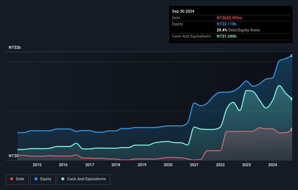Toggle Cash And Equivalents legend button
Image resolution: width=298 pixels, height=190 pixels.
pos(83,179)
